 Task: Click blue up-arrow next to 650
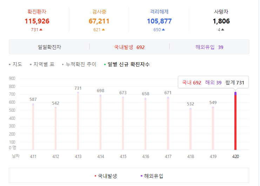163,30
